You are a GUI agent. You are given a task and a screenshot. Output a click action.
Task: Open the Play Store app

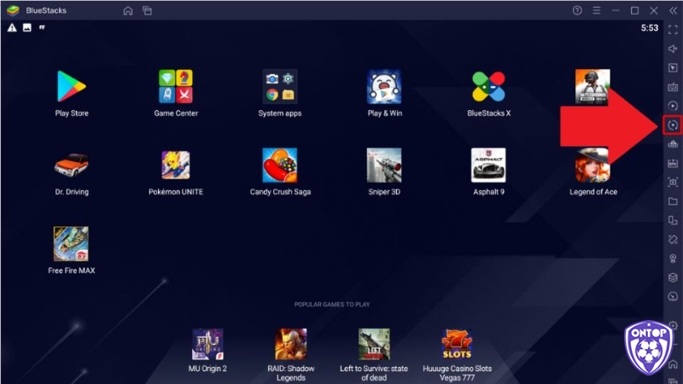click(72, 87)
